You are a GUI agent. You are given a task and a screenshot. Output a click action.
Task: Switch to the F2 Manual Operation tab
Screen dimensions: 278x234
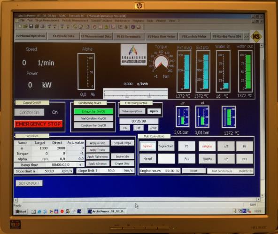pyautogui.click(x=31, y=36)
